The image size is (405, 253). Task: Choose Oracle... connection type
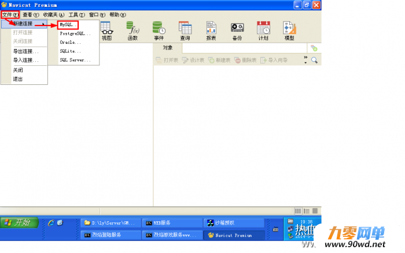click(70, 42)
